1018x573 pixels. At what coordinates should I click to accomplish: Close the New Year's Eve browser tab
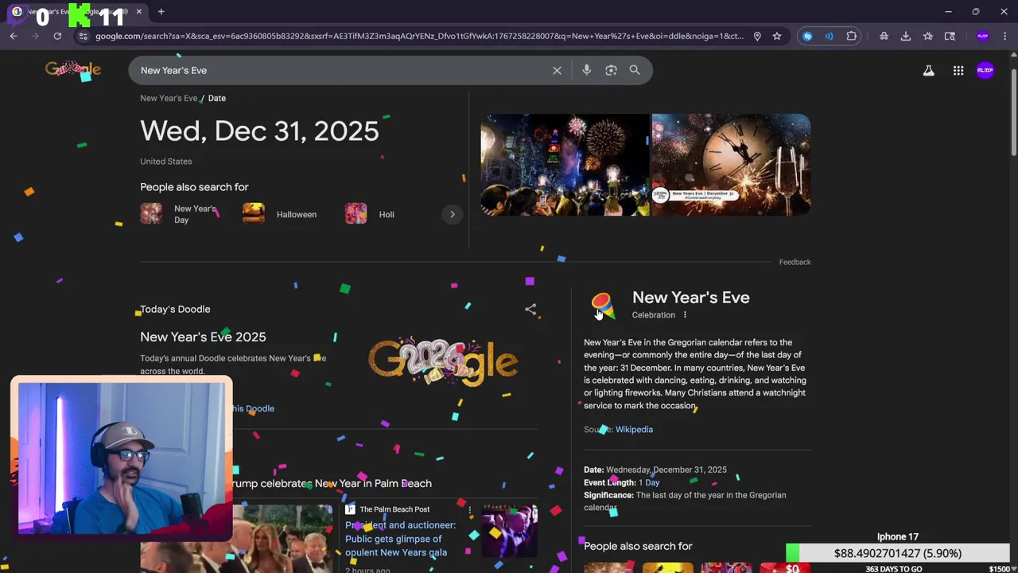click(x=139, y=12)
